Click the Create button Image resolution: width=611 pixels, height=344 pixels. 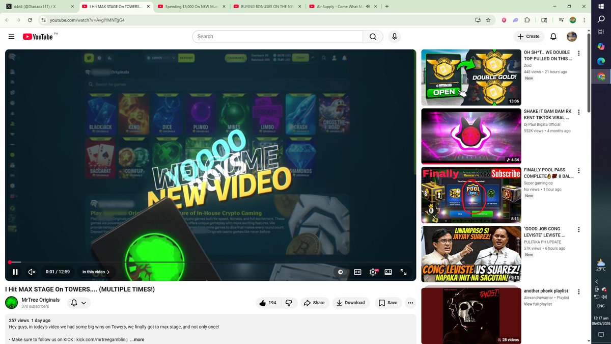(529, 37)
